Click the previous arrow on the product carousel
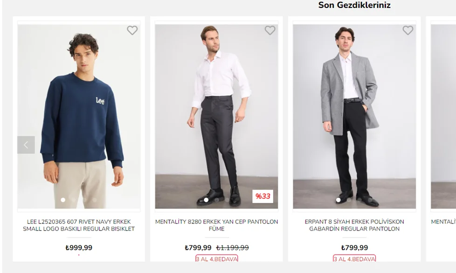 point(26,145)
